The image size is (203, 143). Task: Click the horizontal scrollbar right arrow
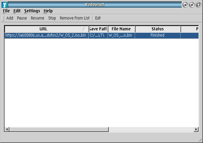[x=196, y=129]
